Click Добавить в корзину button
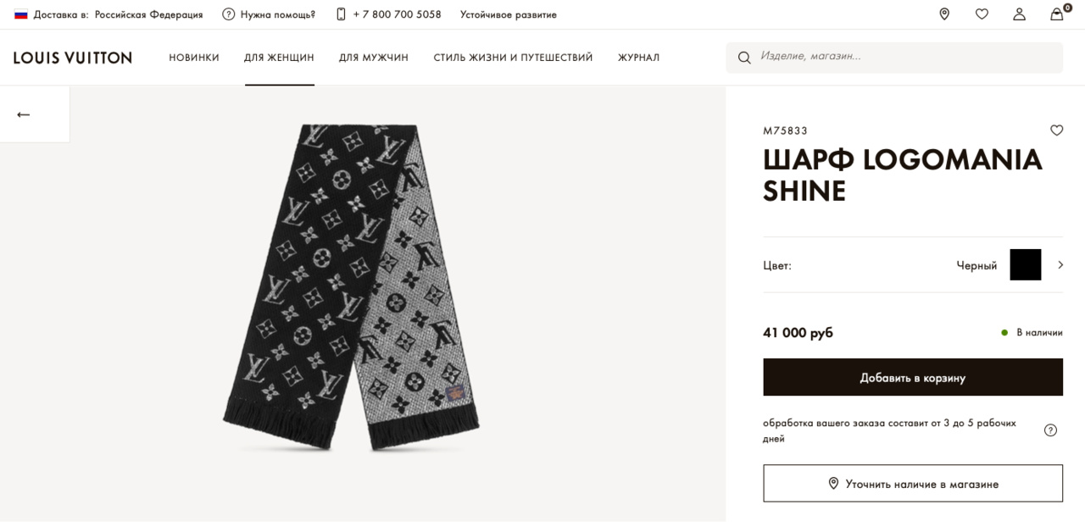The image size is (1085, 527). (913, 377)
